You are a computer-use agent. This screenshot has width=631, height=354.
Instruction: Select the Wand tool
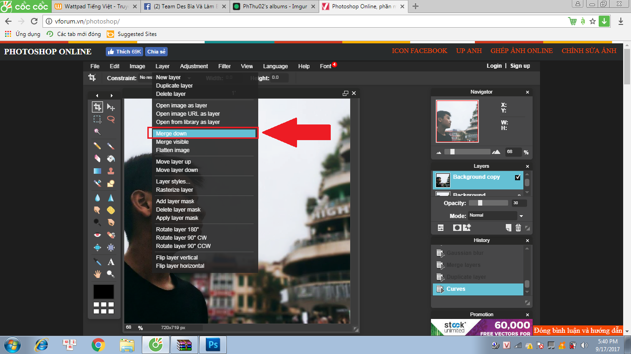tap(97, 131)
